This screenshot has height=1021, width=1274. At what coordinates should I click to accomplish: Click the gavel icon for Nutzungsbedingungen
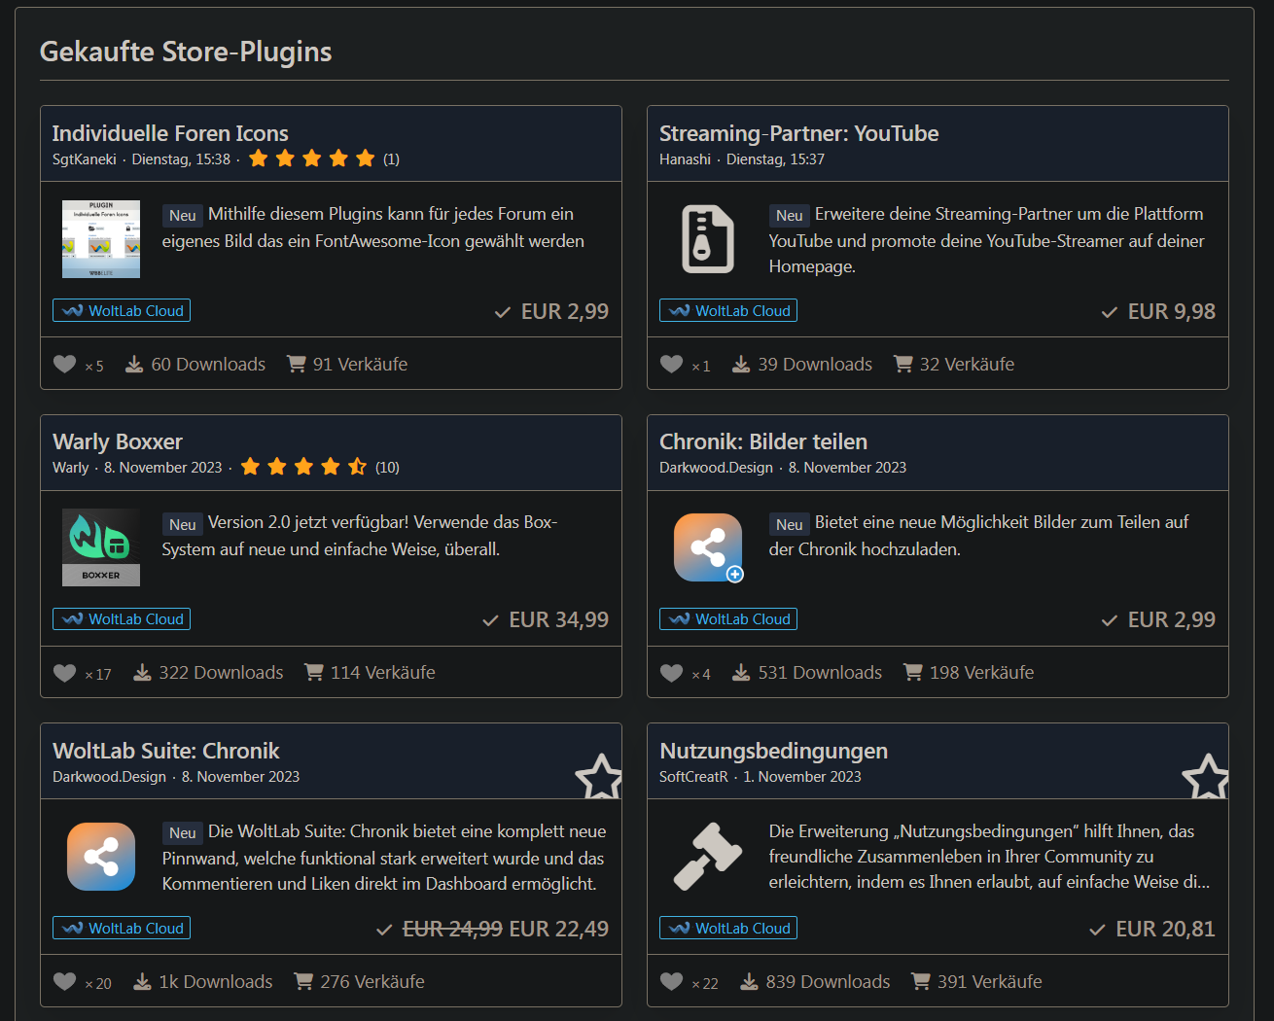[707, 857]
